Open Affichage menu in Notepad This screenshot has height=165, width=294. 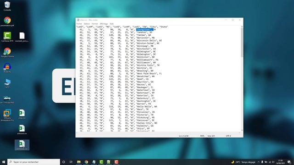[x=104, y=24]
